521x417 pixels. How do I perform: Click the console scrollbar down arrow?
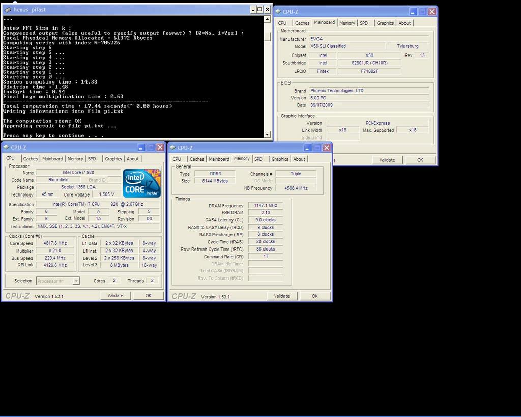267,135
